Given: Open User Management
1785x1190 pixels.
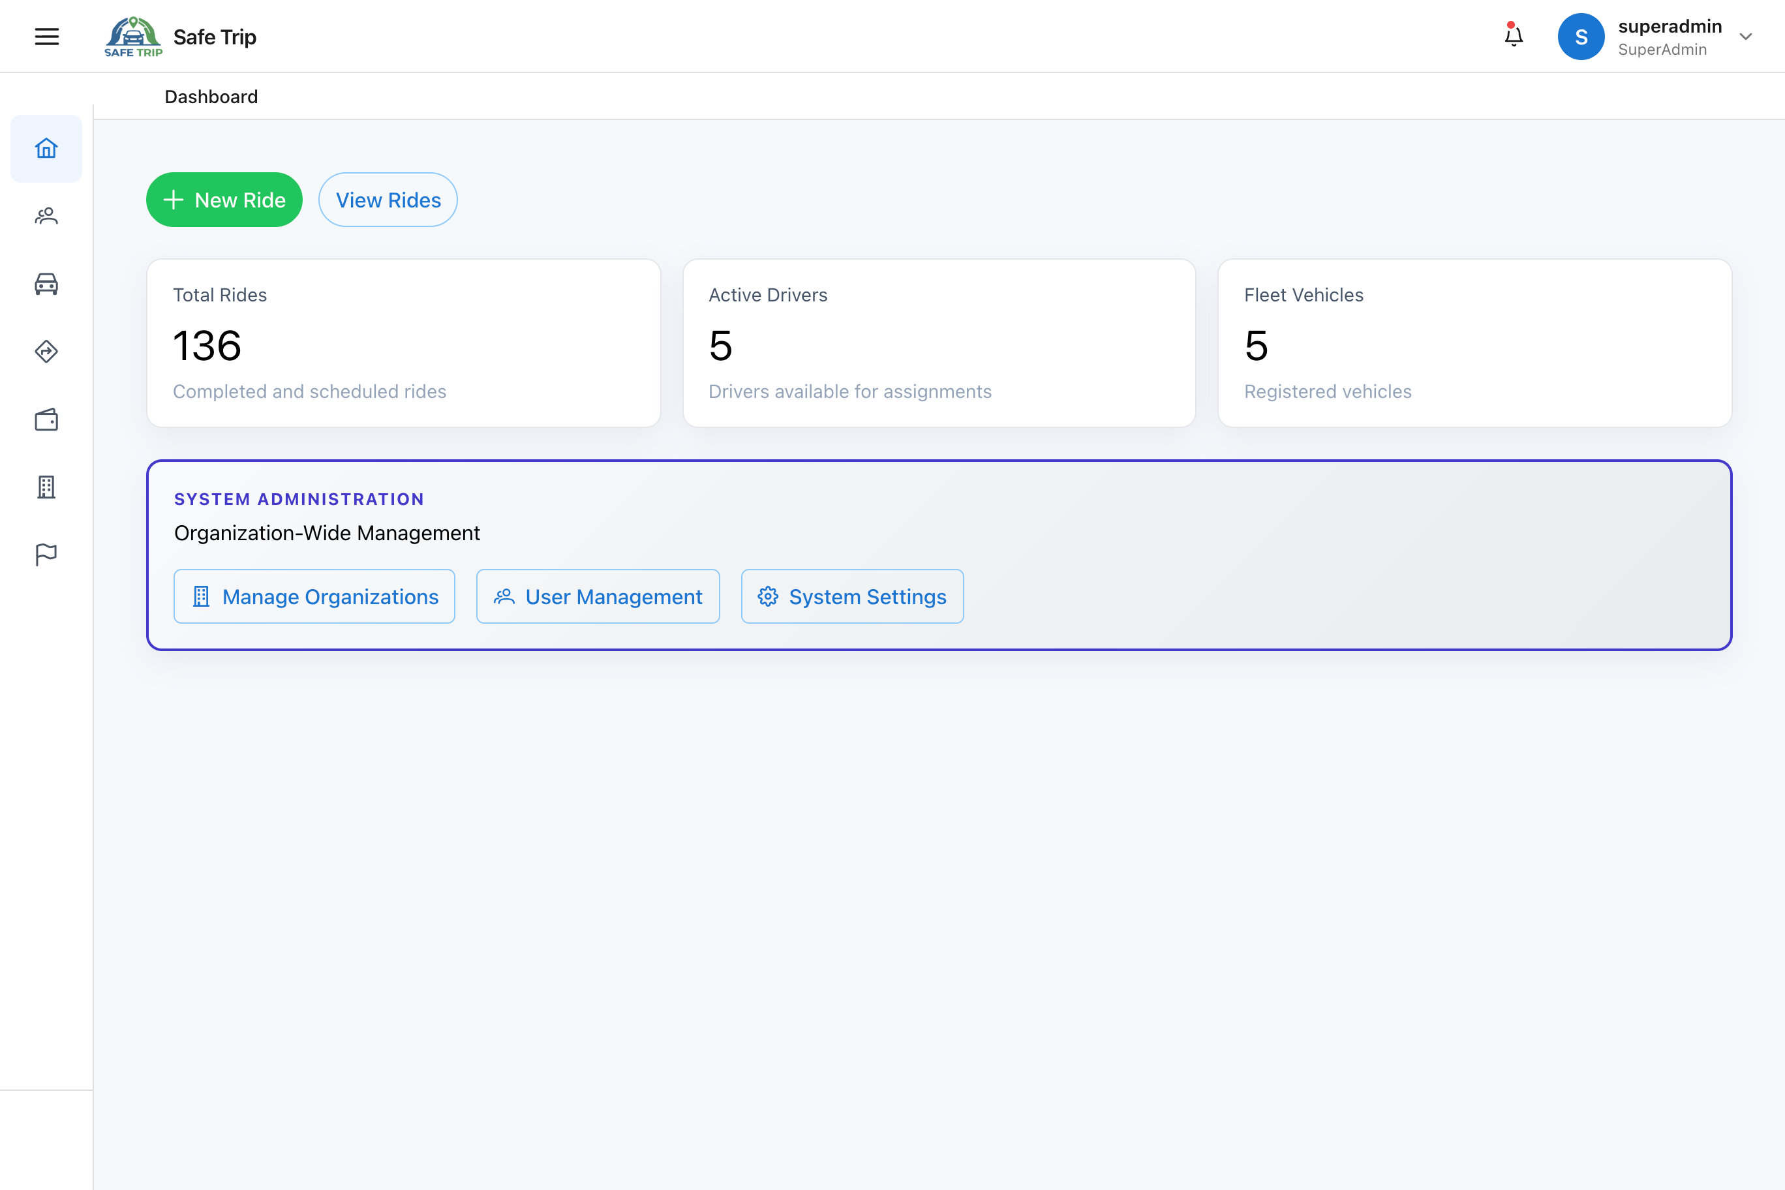Looking at the screenshot, I should [598, 596].
